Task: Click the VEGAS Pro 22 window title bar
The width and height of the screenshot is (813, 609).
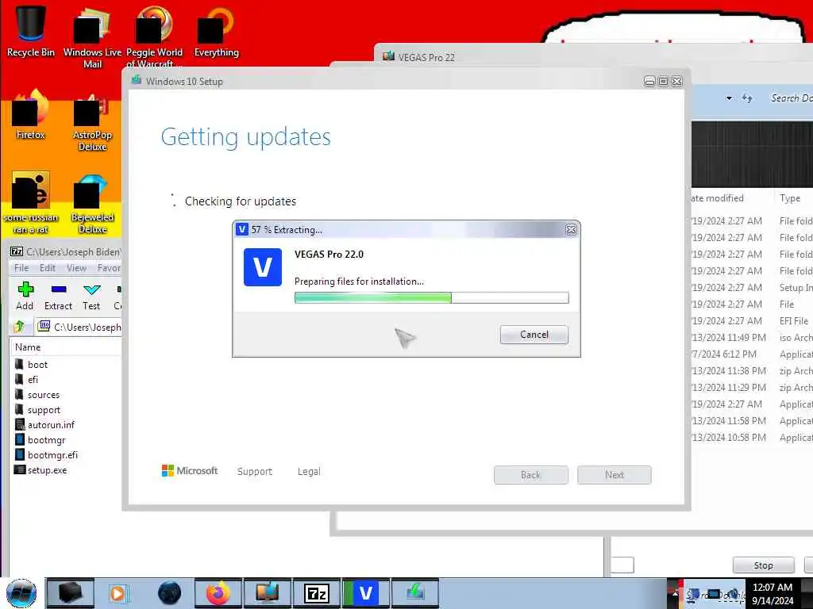Action: (x=593, y=57)
